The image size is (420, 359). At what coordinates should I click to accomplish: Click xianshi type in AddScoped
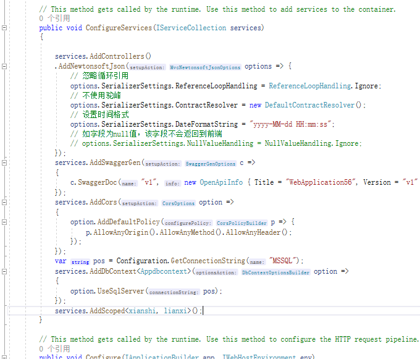(x=142, y=311)
